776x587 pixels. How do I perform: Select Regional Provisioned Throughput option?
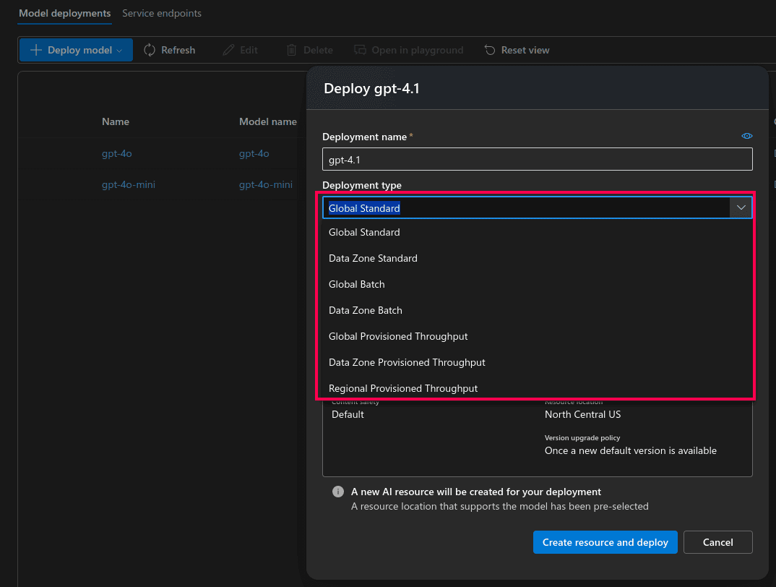[x=403, y=388]
